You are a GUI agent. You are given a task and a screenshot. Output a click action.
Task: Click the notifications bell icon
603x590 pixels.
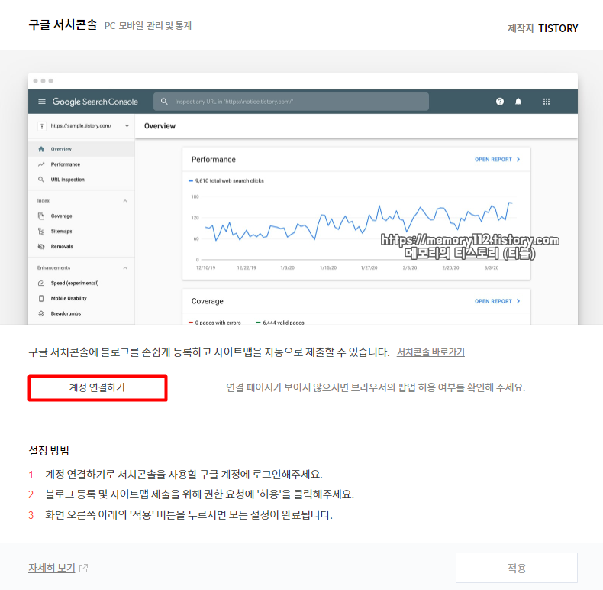point(518,102)
